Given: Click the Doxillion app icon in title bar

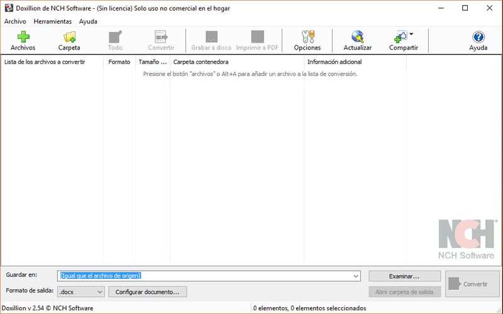Looking at the screenshot, I should point(9,8).
